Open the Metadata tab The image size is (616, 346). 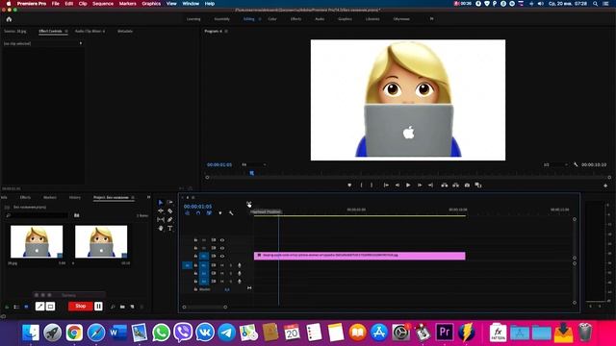125,31
